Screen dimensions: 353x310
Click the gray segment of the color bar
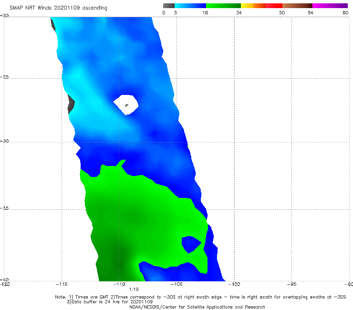pyautogui.click(x=169, y=6)
